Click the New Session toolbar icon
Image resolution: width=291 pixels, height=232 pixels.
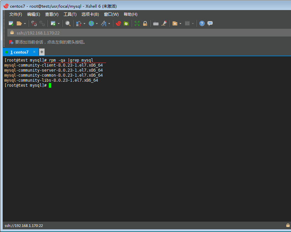[11, 23]
